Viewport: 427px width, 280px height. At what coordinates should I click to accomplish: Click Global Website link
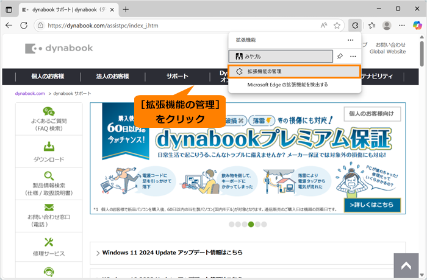click(x=387, y=52)
